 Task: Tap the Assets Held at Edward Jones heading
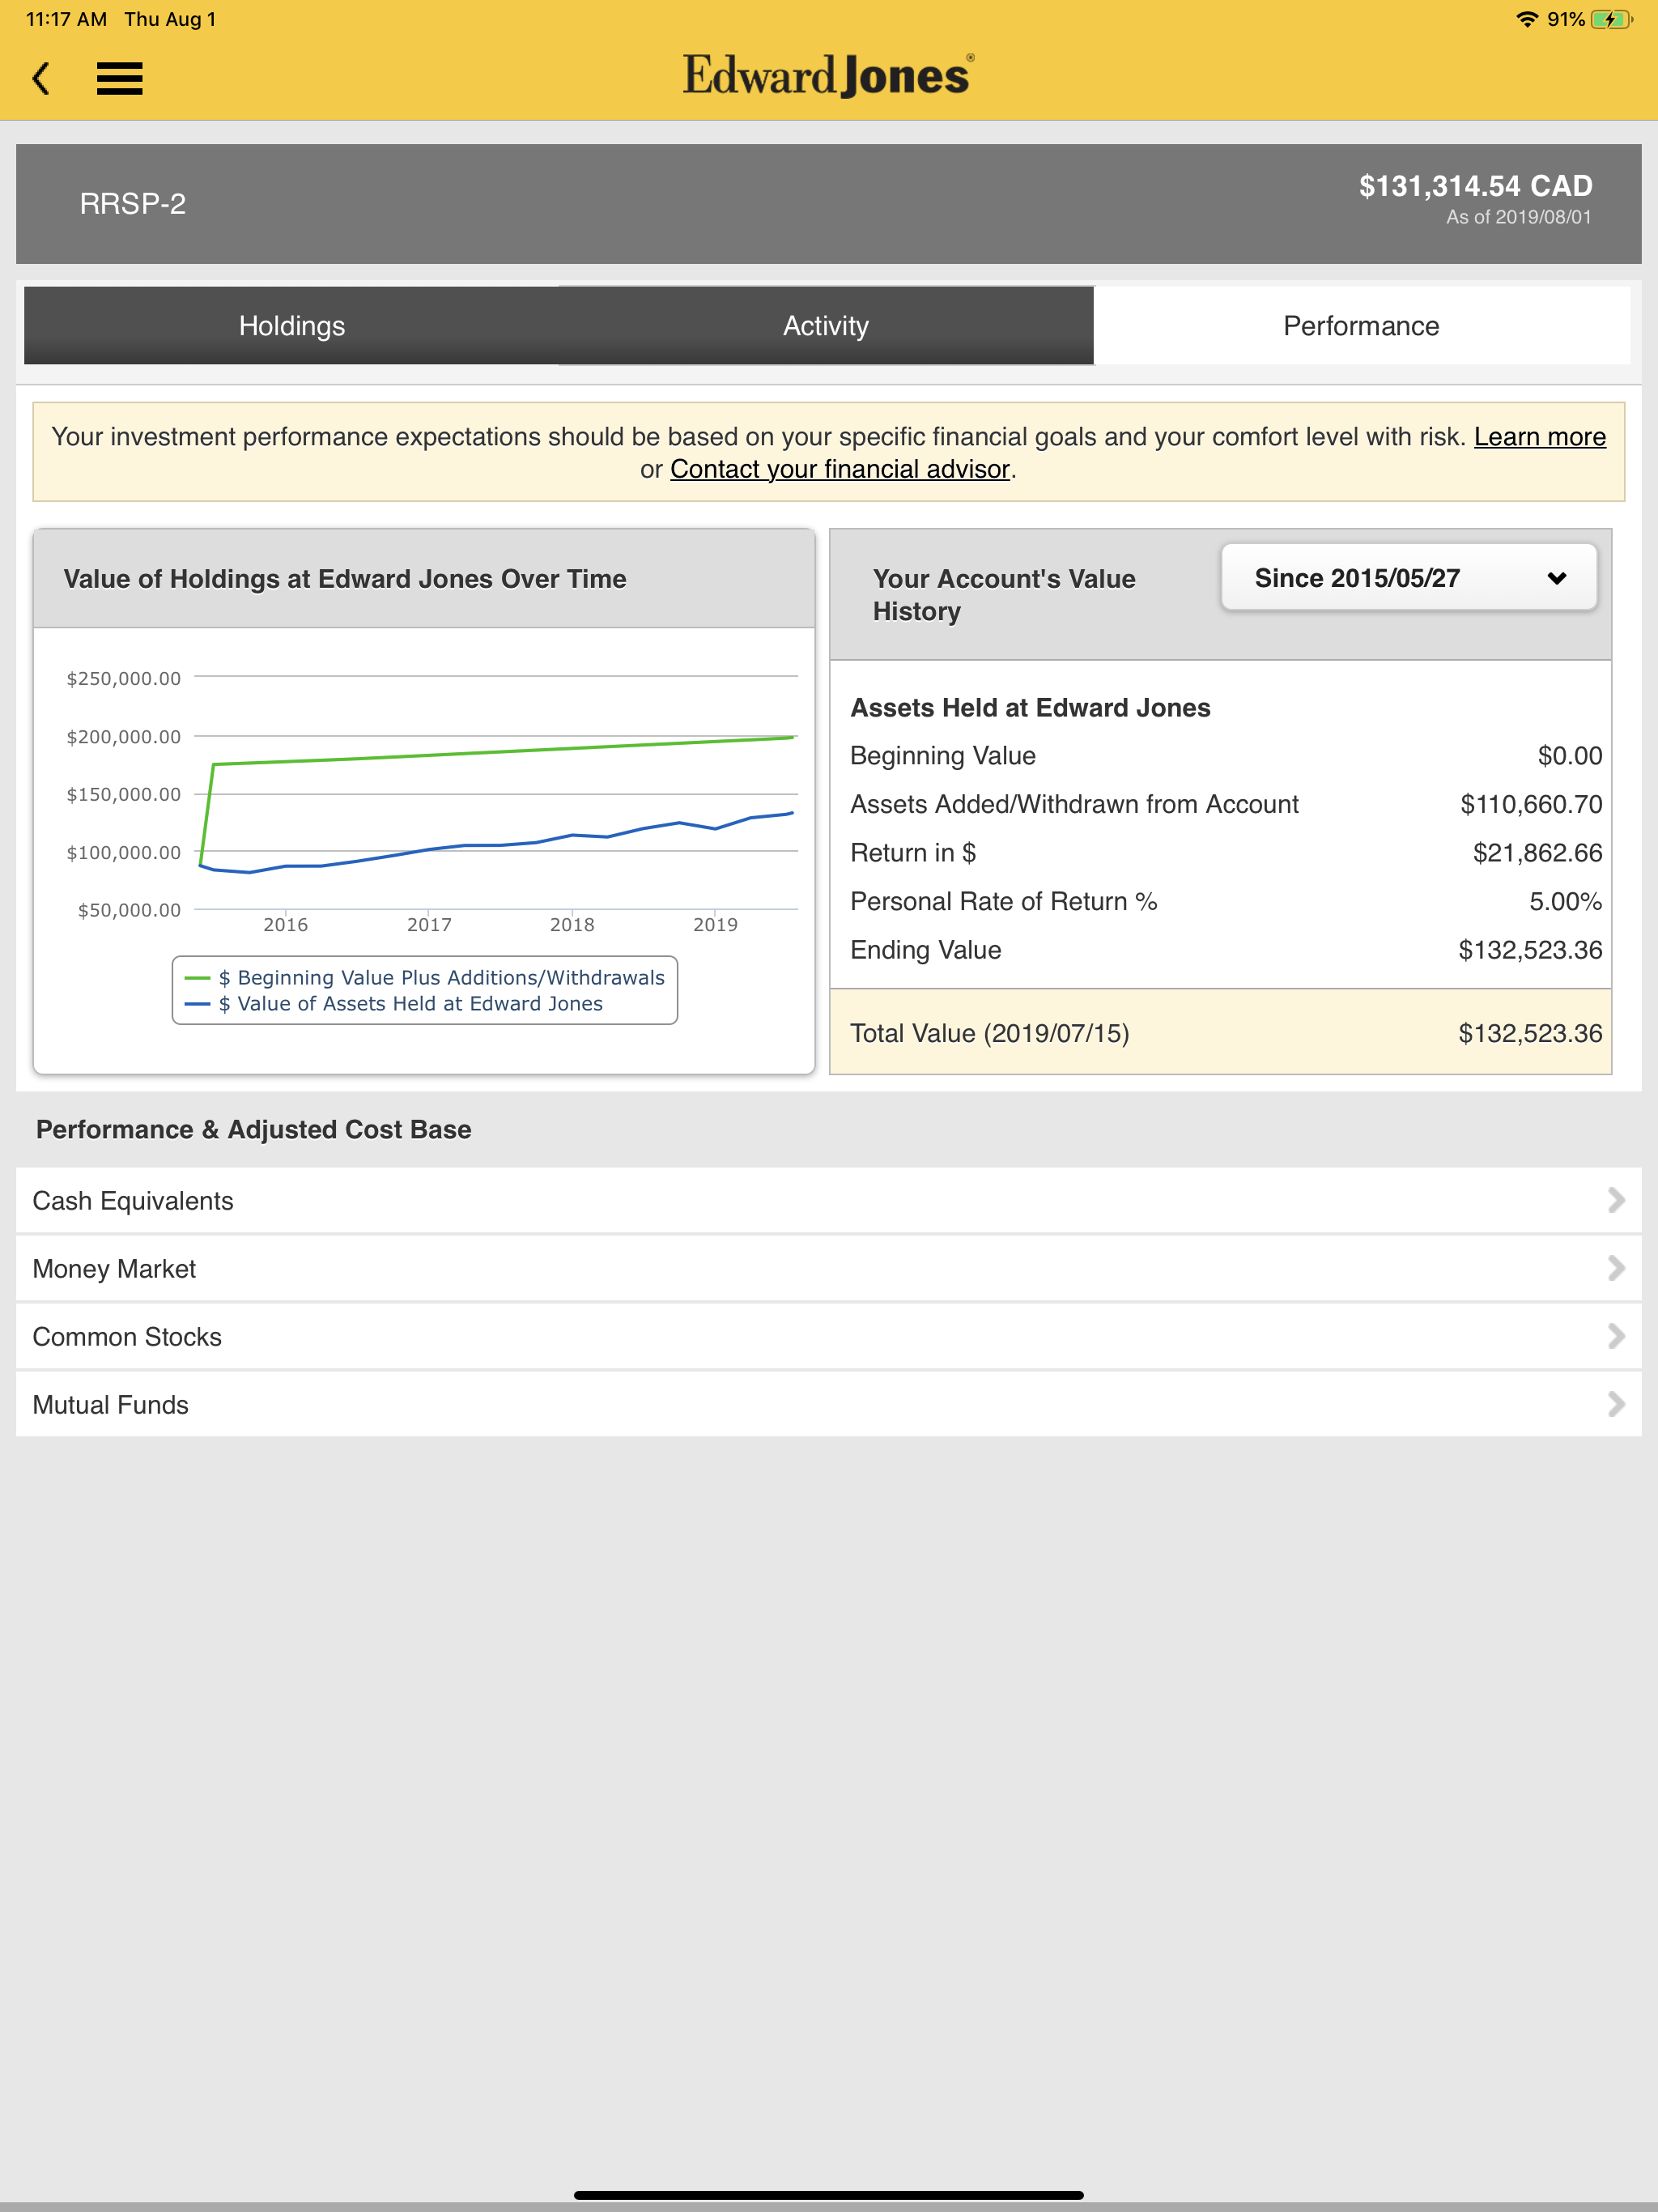[1030, 708]
